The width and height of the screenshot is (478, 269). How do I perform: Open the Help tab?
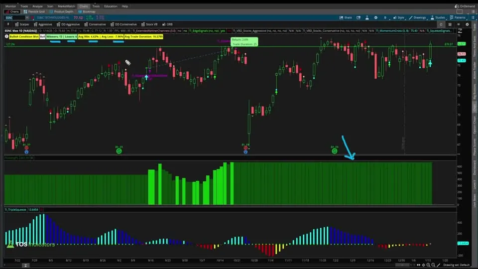(x=125, y=6)
